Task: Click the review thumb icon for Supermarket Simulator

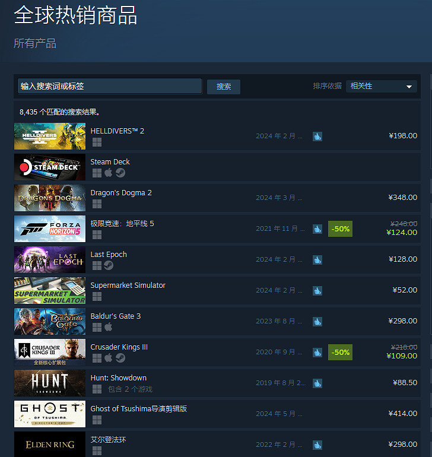Action: tap(317, 291)
